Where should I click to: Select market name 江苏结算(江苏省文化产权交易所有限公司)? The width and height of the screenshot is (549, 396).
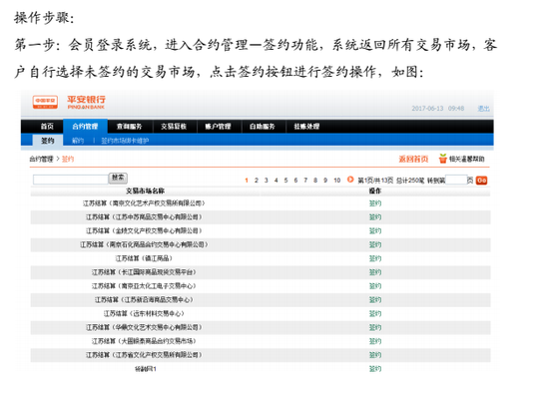point(144,355)
